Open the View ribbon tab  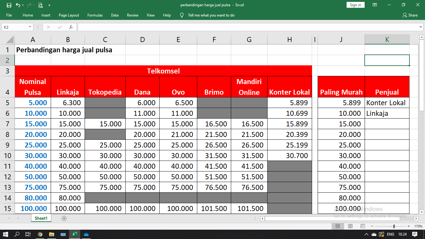(151, 15)
